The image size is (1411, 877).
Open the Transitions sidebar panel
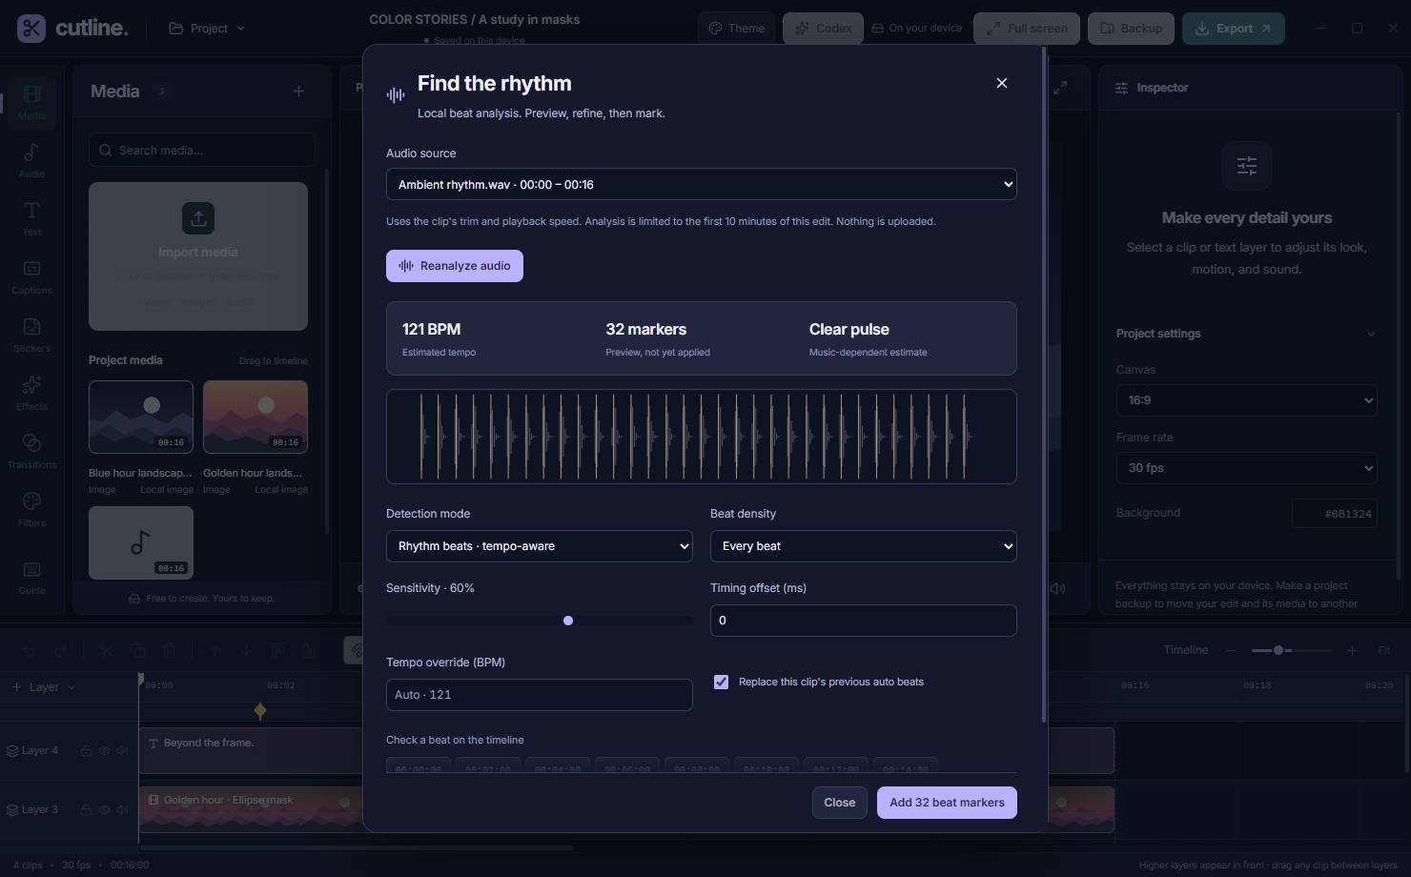(31, 451)
